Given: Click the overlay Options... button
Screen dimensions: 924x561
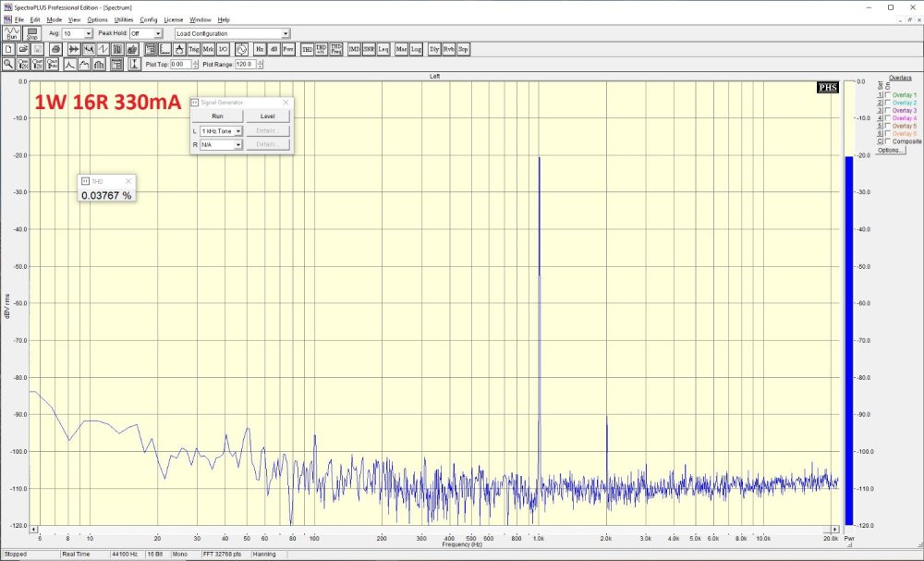Looking at the screenshot, I should [891, 150].
